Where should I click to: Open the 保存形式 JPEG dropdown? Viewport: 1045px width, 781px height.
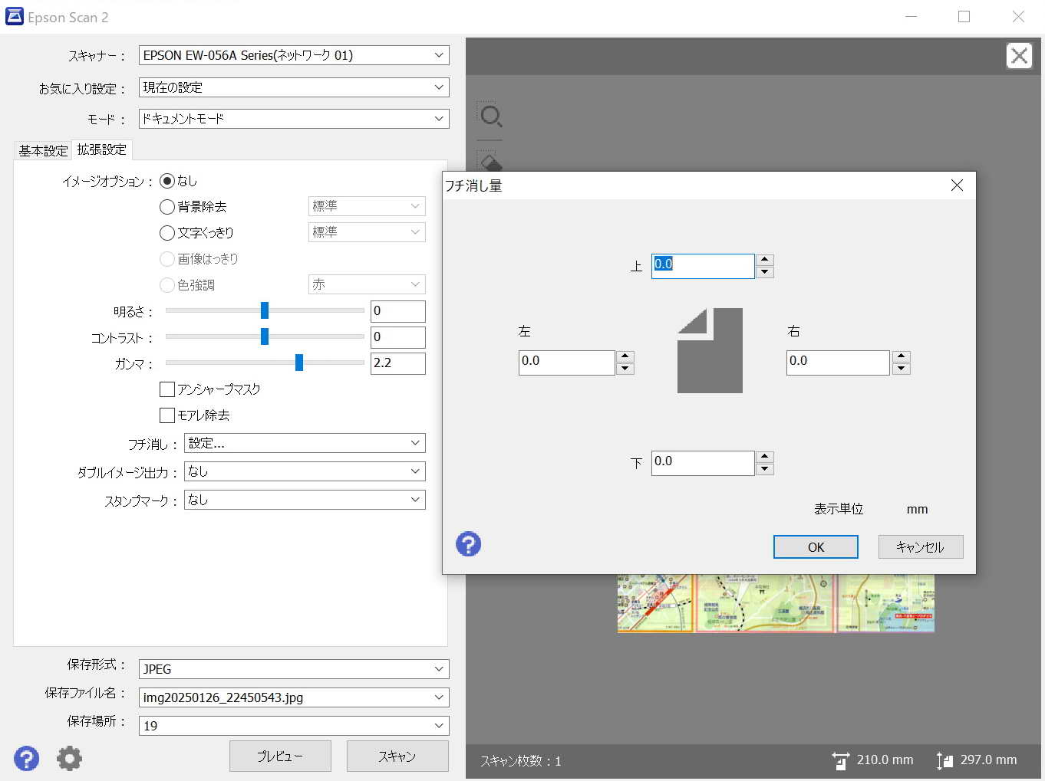[439, 669]
